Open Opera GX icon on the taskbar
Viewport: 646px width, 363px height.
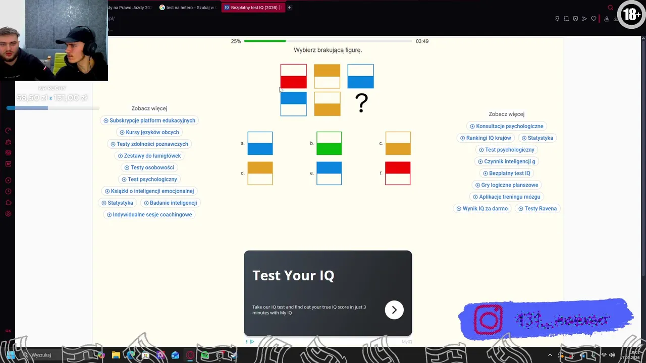[190, 355]
